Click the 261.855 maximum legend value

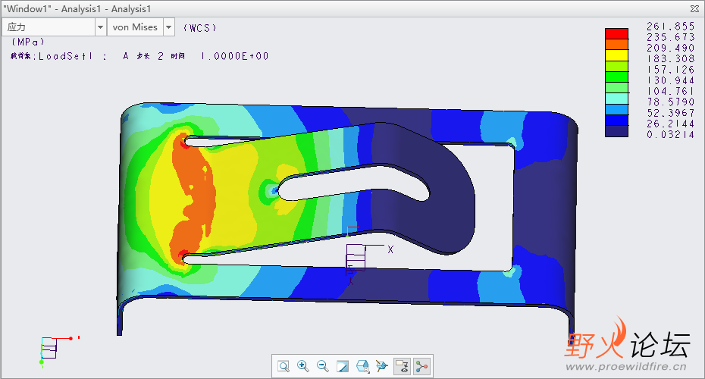click(x=660, y=27)
